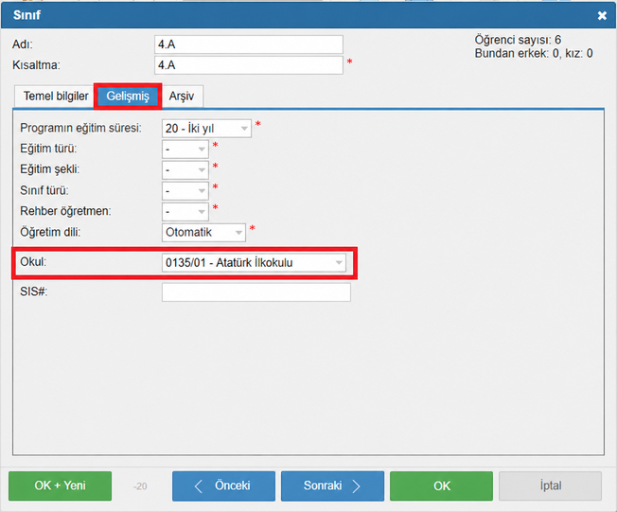Open the Öğretim dili dropdown
The height and width of the screenshot is (512, 617).
[x=203, y=232]
